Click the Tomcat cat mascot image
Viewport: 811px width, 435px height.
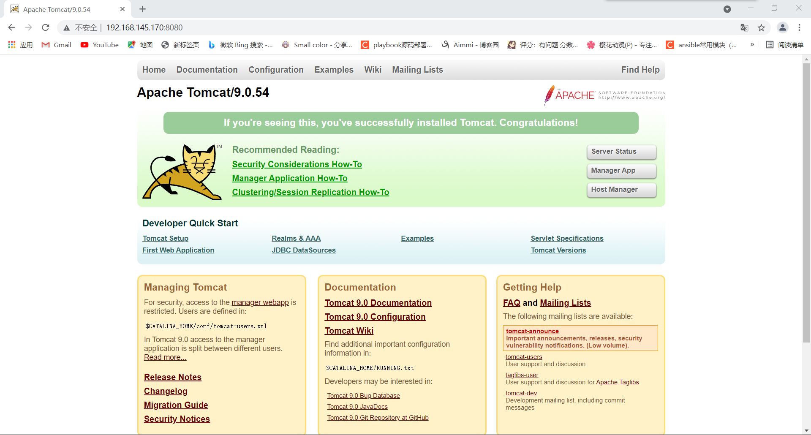click(x=182, y=172)
